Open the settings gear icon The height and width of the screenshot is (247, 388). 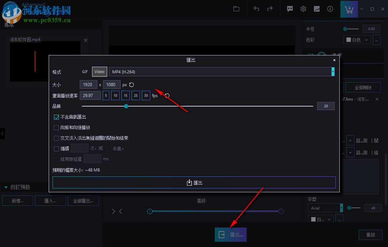tap(303, 9)
